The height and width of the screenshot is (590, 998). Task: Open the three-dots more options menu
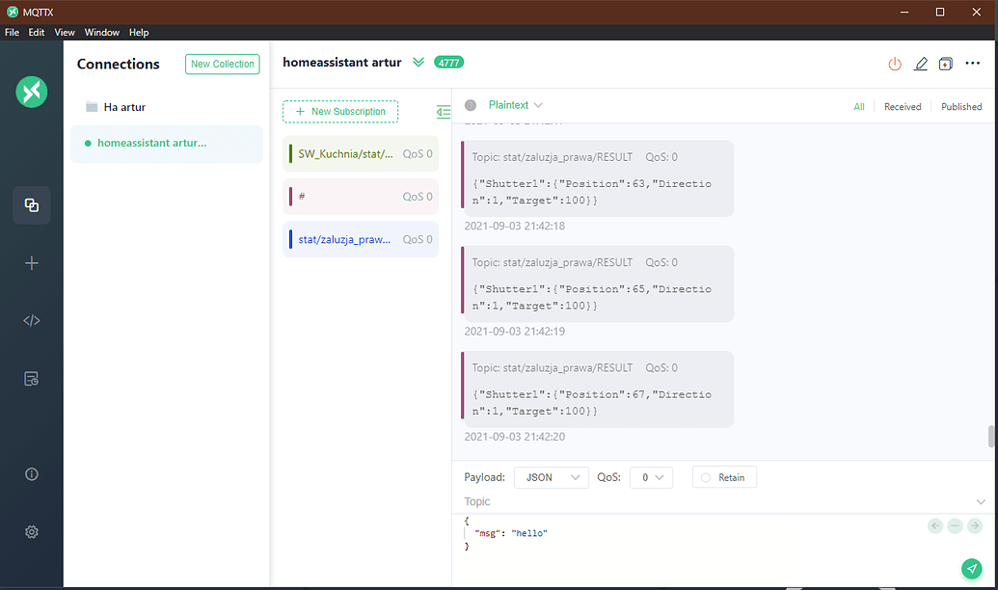972,64
